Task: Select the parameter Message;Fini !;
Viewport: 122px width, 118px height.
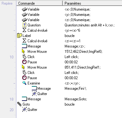Action: point(76,88)
